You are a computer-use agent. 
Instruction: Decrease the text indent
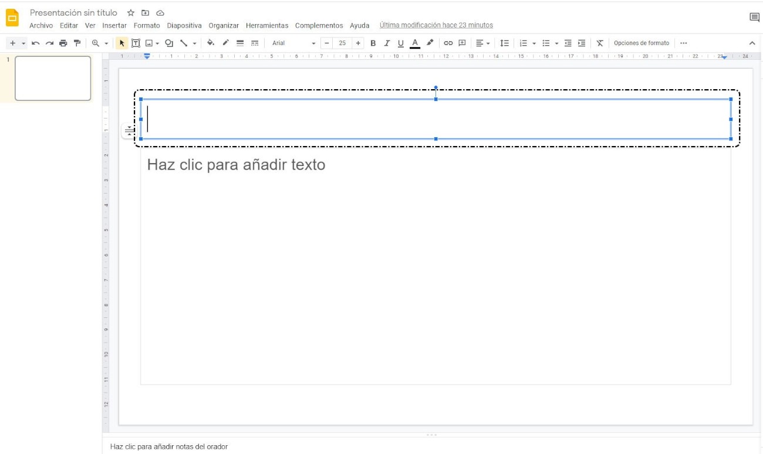[x=568, y=43]
